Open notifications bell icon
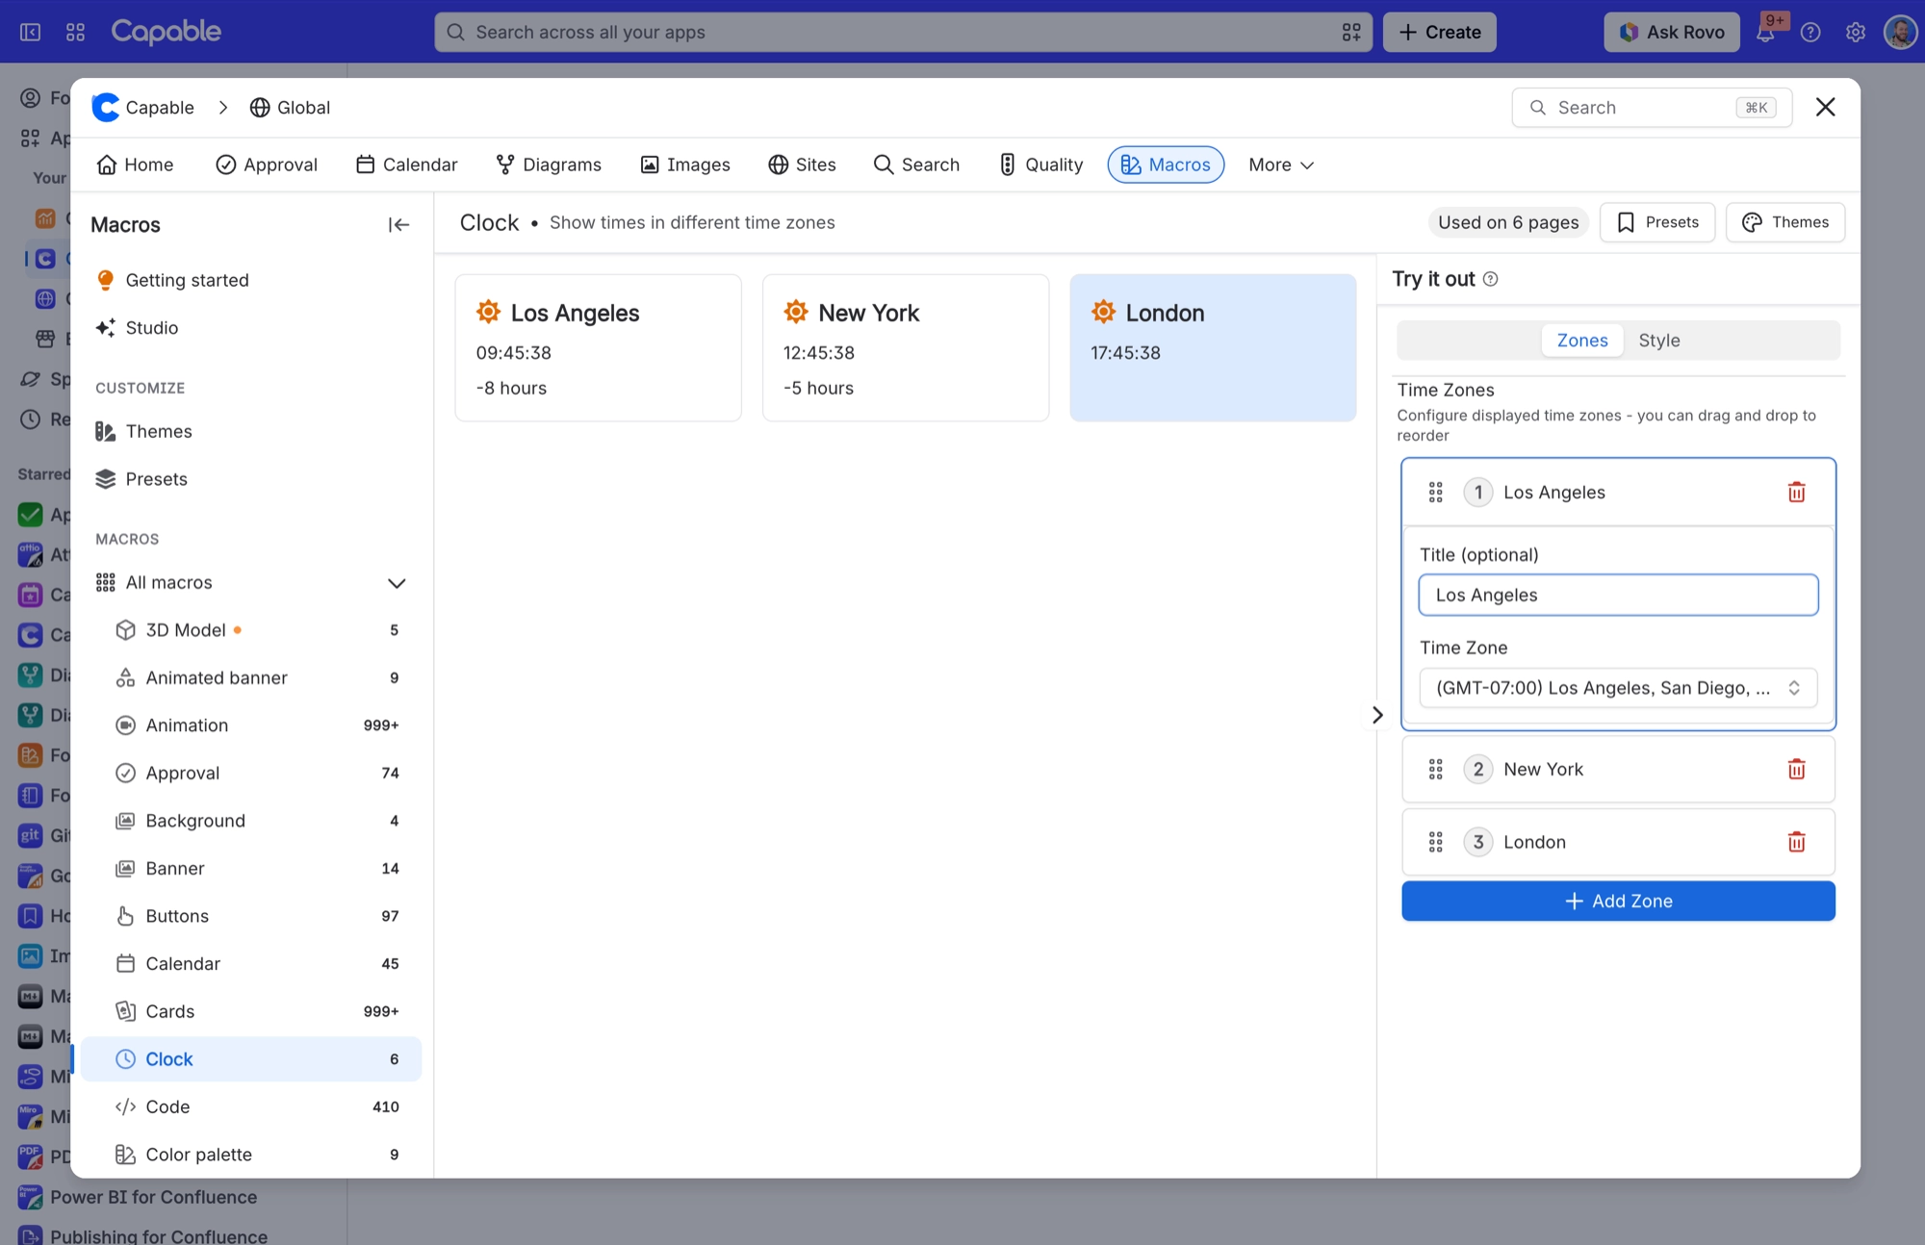Viewport: 1925px width, 1245px height. [x=1765, y=33]
